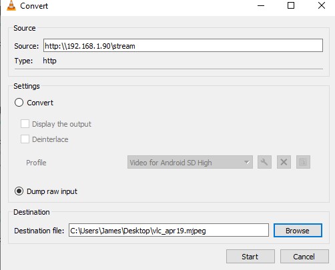Open the Video for Android SD High dropdown
335x270 pixels.
(x=190, y=162)
